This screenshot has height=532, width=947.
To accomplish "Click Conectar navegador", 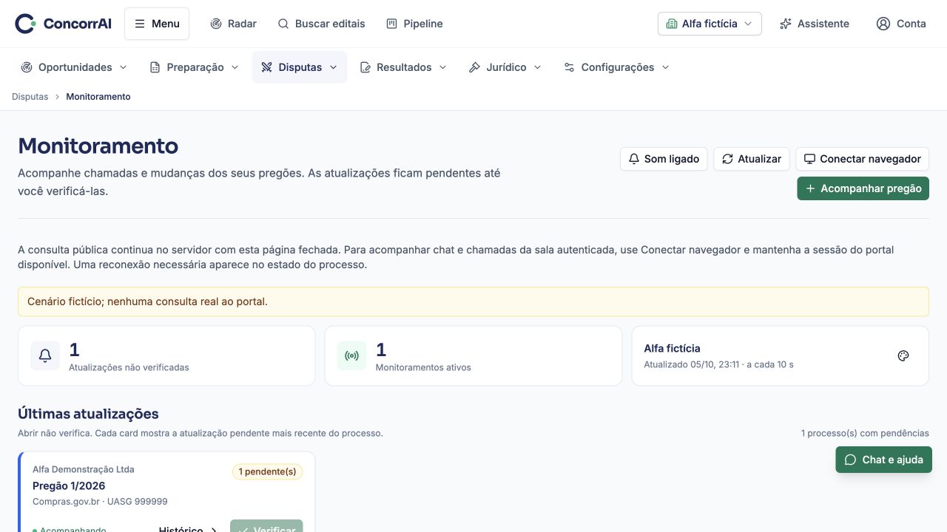I will (x=862, y=159).
